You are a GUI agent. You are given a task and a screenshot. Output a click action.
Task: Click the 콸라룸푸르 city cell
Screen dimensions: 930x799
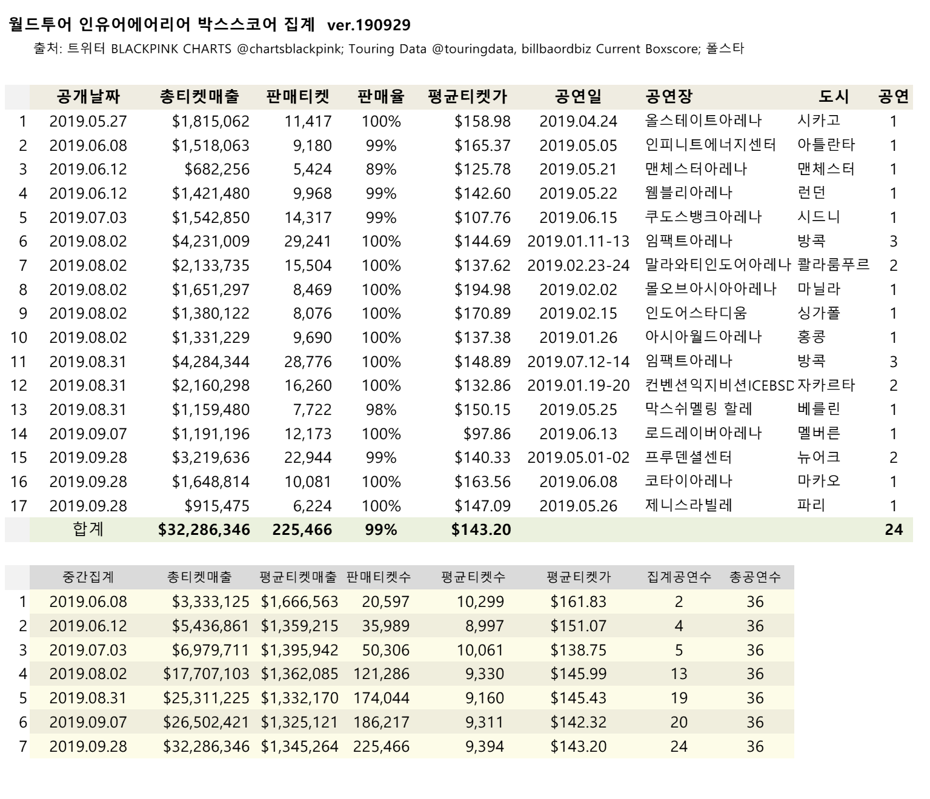point(834,265)
